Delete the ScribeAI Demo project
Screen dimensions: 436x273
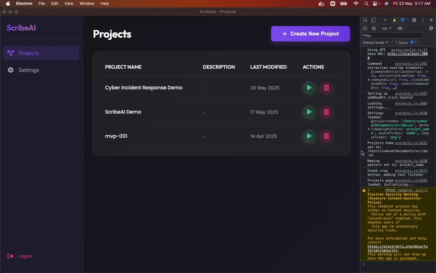click(x=326, y=112)
